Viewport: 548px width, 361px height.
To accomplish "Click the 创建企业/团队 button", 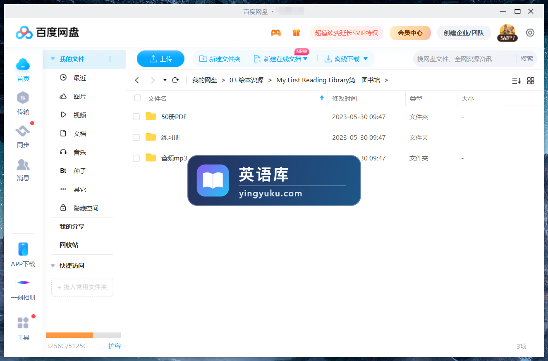I will [x=464, y=33].
